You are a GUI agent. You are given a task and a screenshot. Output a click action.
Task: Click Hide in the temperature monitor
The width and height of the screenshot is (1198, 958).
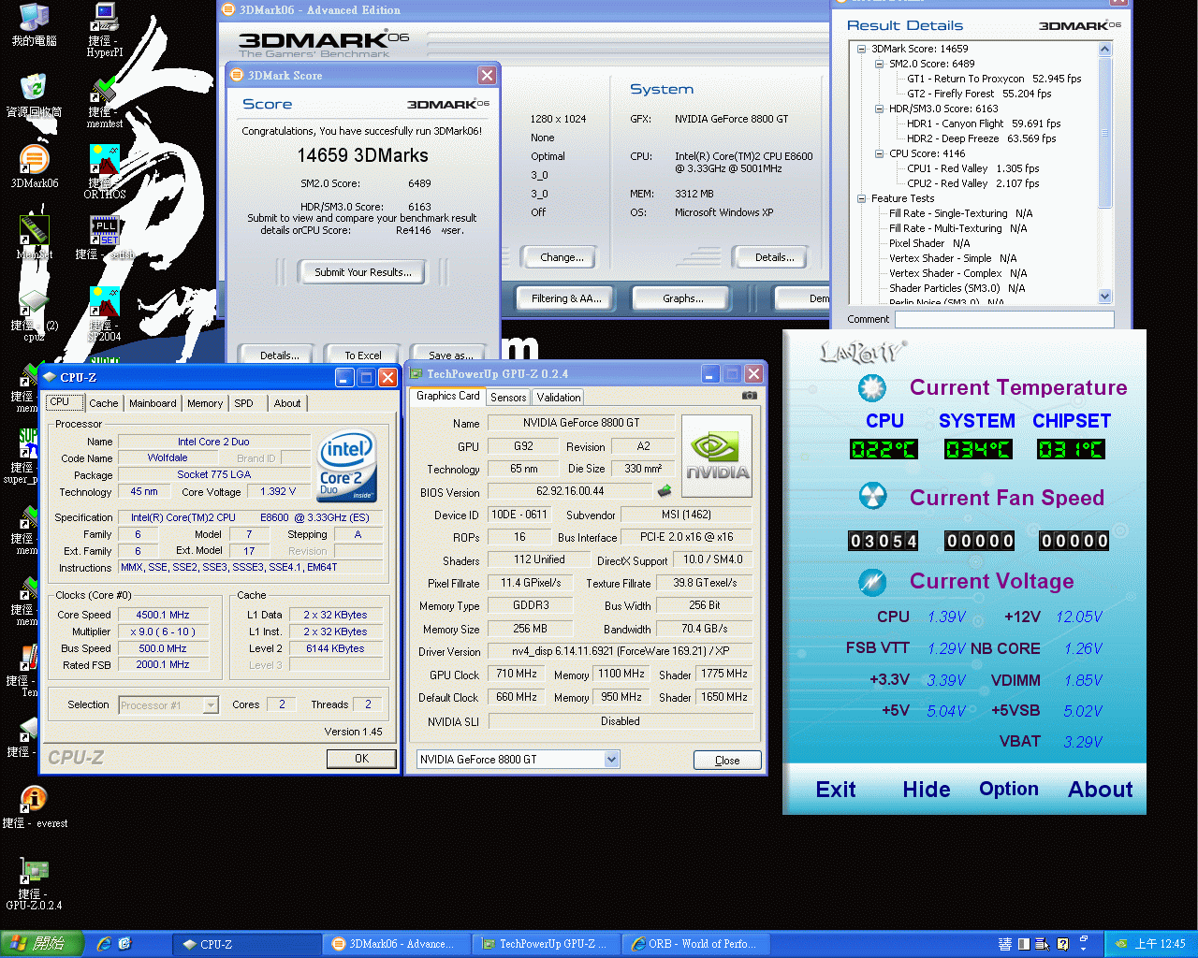(x=926, y=790)
